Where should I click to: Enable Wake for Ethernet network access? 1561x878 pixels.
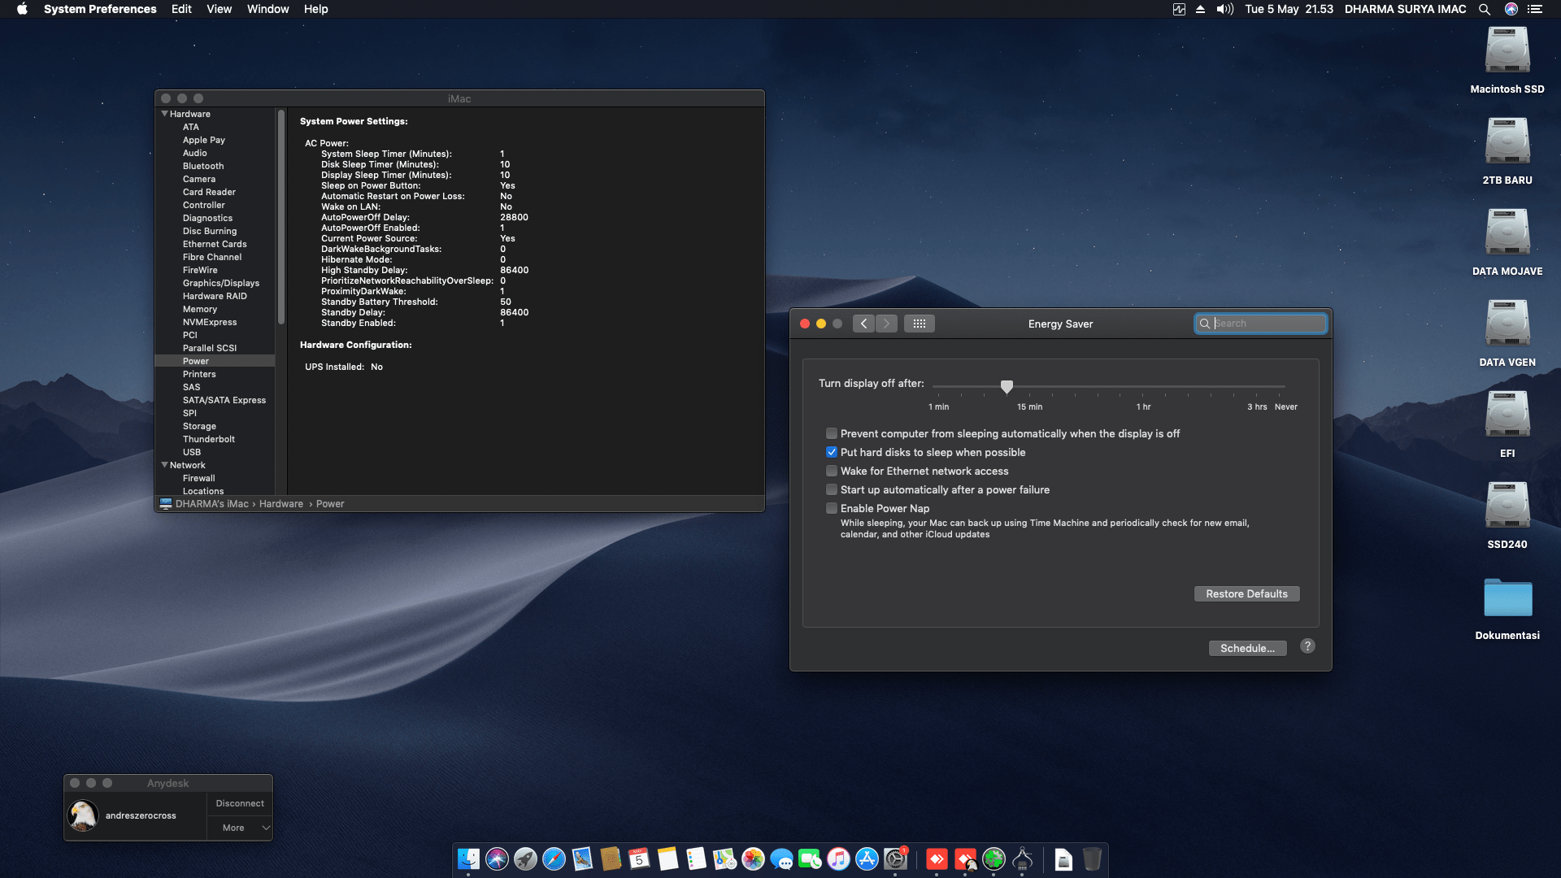(832, 471)
